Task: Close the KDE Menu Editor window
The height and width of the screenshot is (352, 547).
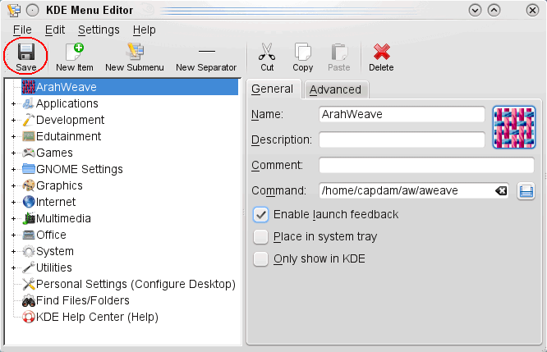Action: pyautogui.click(x=532, y=10)
